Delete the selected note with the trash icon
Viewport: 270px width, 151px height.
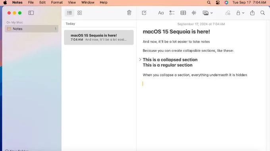pyautogui.click(x=129, y=13)
